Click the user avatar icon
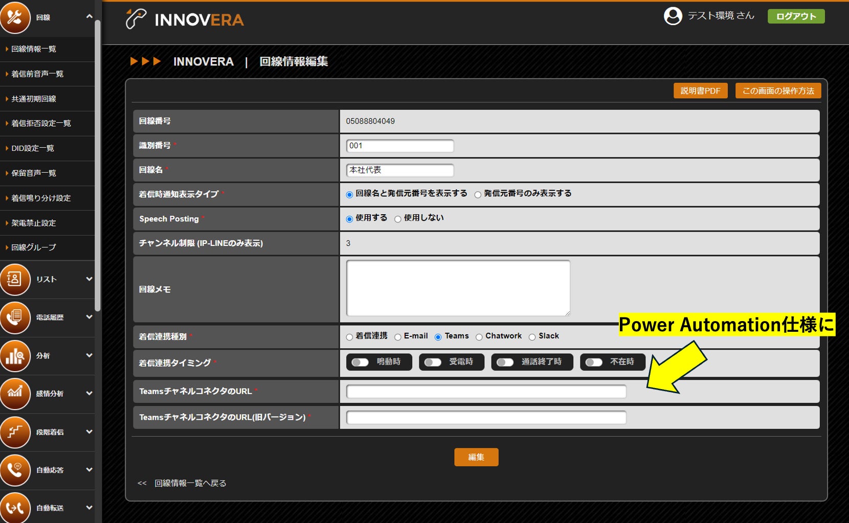849x523 pixels. click(673, 16)
